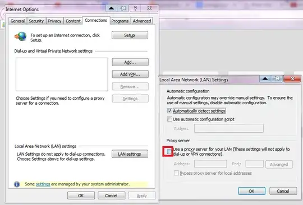The height and width of the screenshot is (205, 303).
Task: Open LAN settings
Action: (130, 154)
